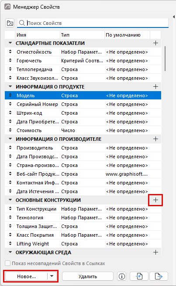The image size is (176, 286).
Task: Collapse the ОСНОВНЫЕ КОНСТРУКЦИИ group
Action: click(10, 200)
